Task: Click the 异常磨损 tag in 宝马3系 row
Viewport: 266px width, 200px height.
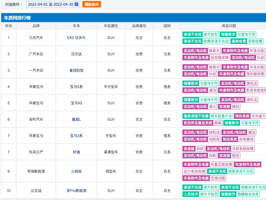Action: (x=246, y=139)
